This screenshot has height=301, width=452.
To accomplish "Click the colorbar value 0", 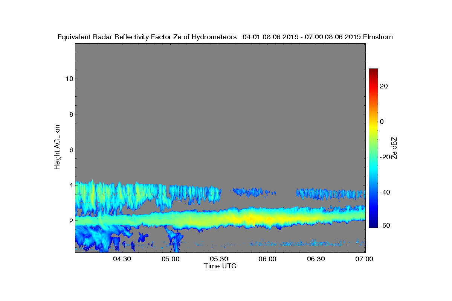I will 382,122.
